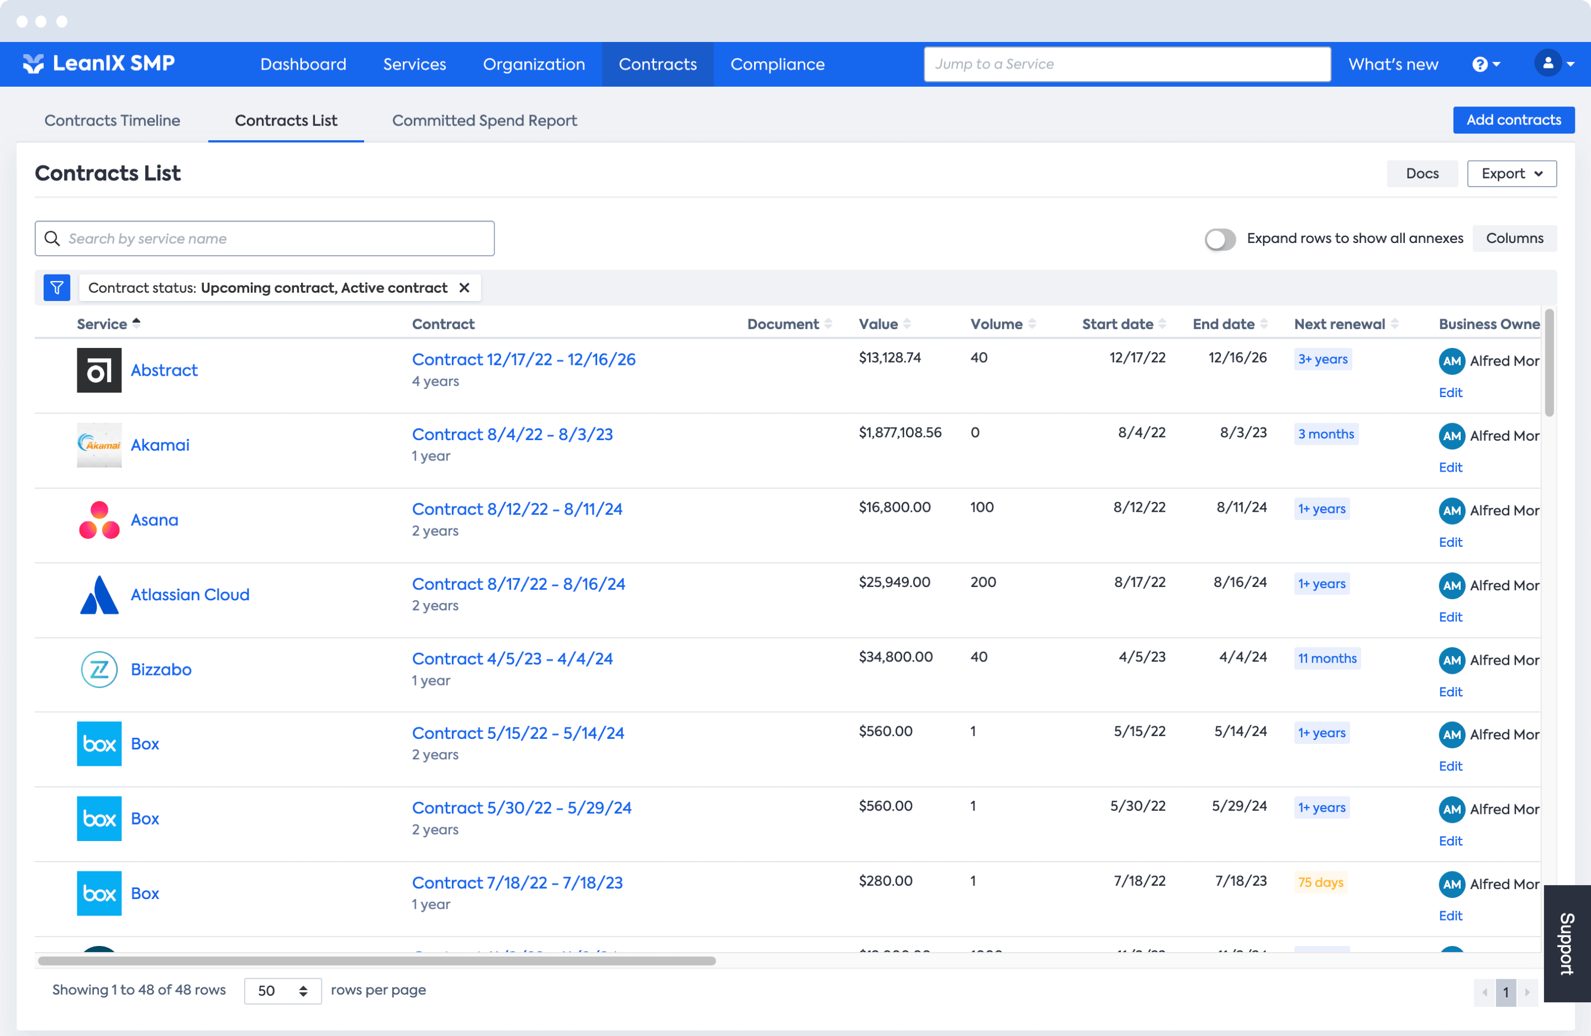The image size is (1591, 1036).
Task: Click the Box logo for contract 5/15/22
Action: [x=99, y=743]
